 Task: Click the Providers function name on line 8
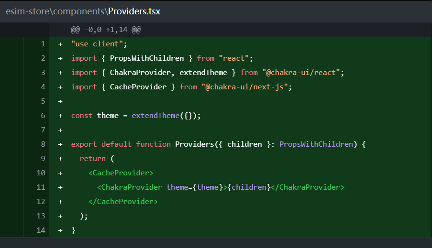195,144
